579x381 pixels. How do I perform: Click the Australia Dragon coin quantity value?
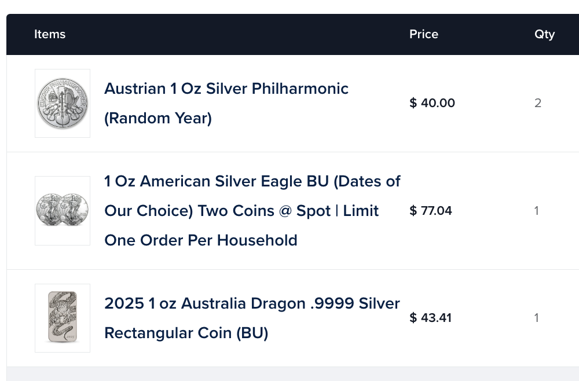click(537, 318)
